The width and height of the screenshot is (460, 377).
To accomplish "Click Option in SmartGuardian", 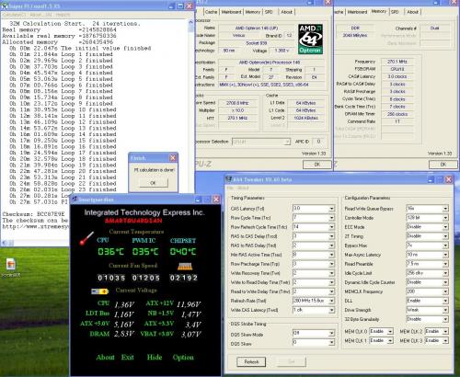I will click(x=183, y=357).
